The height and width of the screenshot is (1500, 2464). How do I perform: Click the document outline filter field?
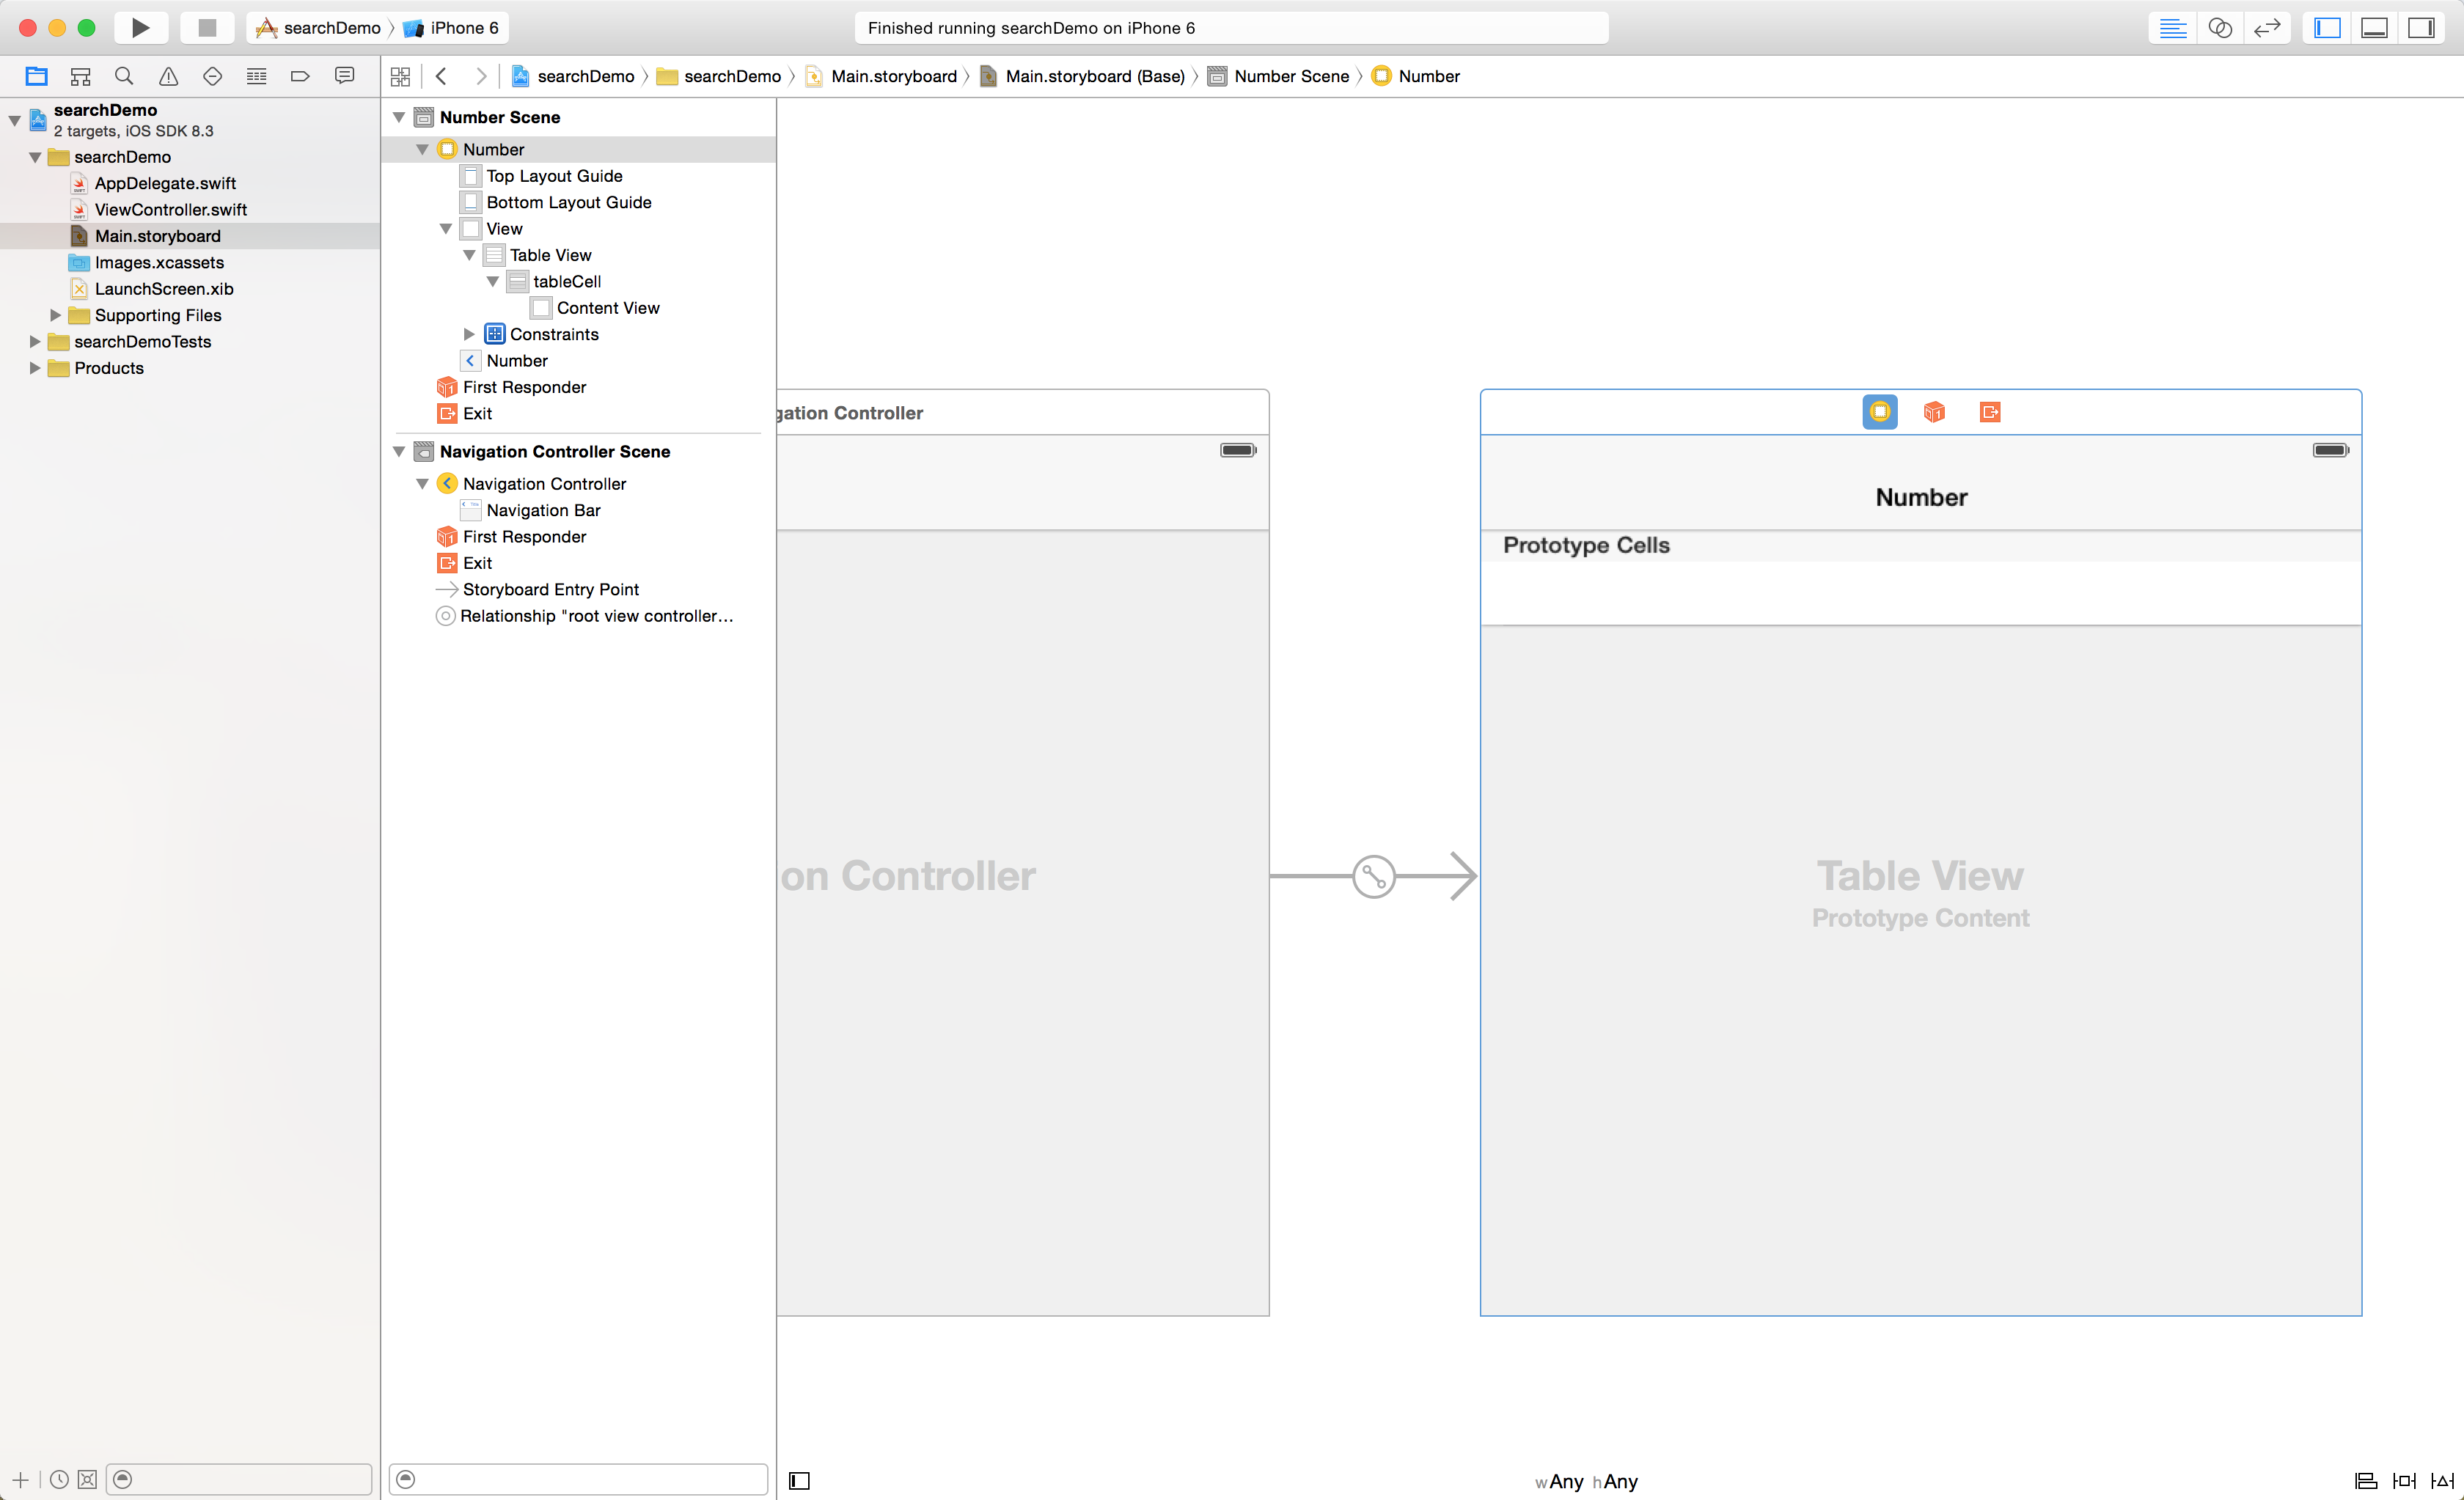point(578,1479)
